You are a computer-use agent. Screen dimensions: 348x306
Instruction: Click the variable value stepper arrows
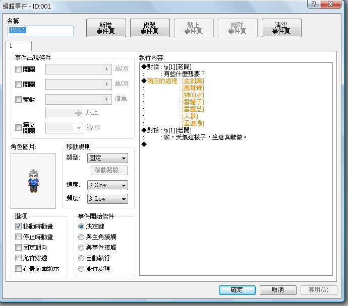[78, 113]
